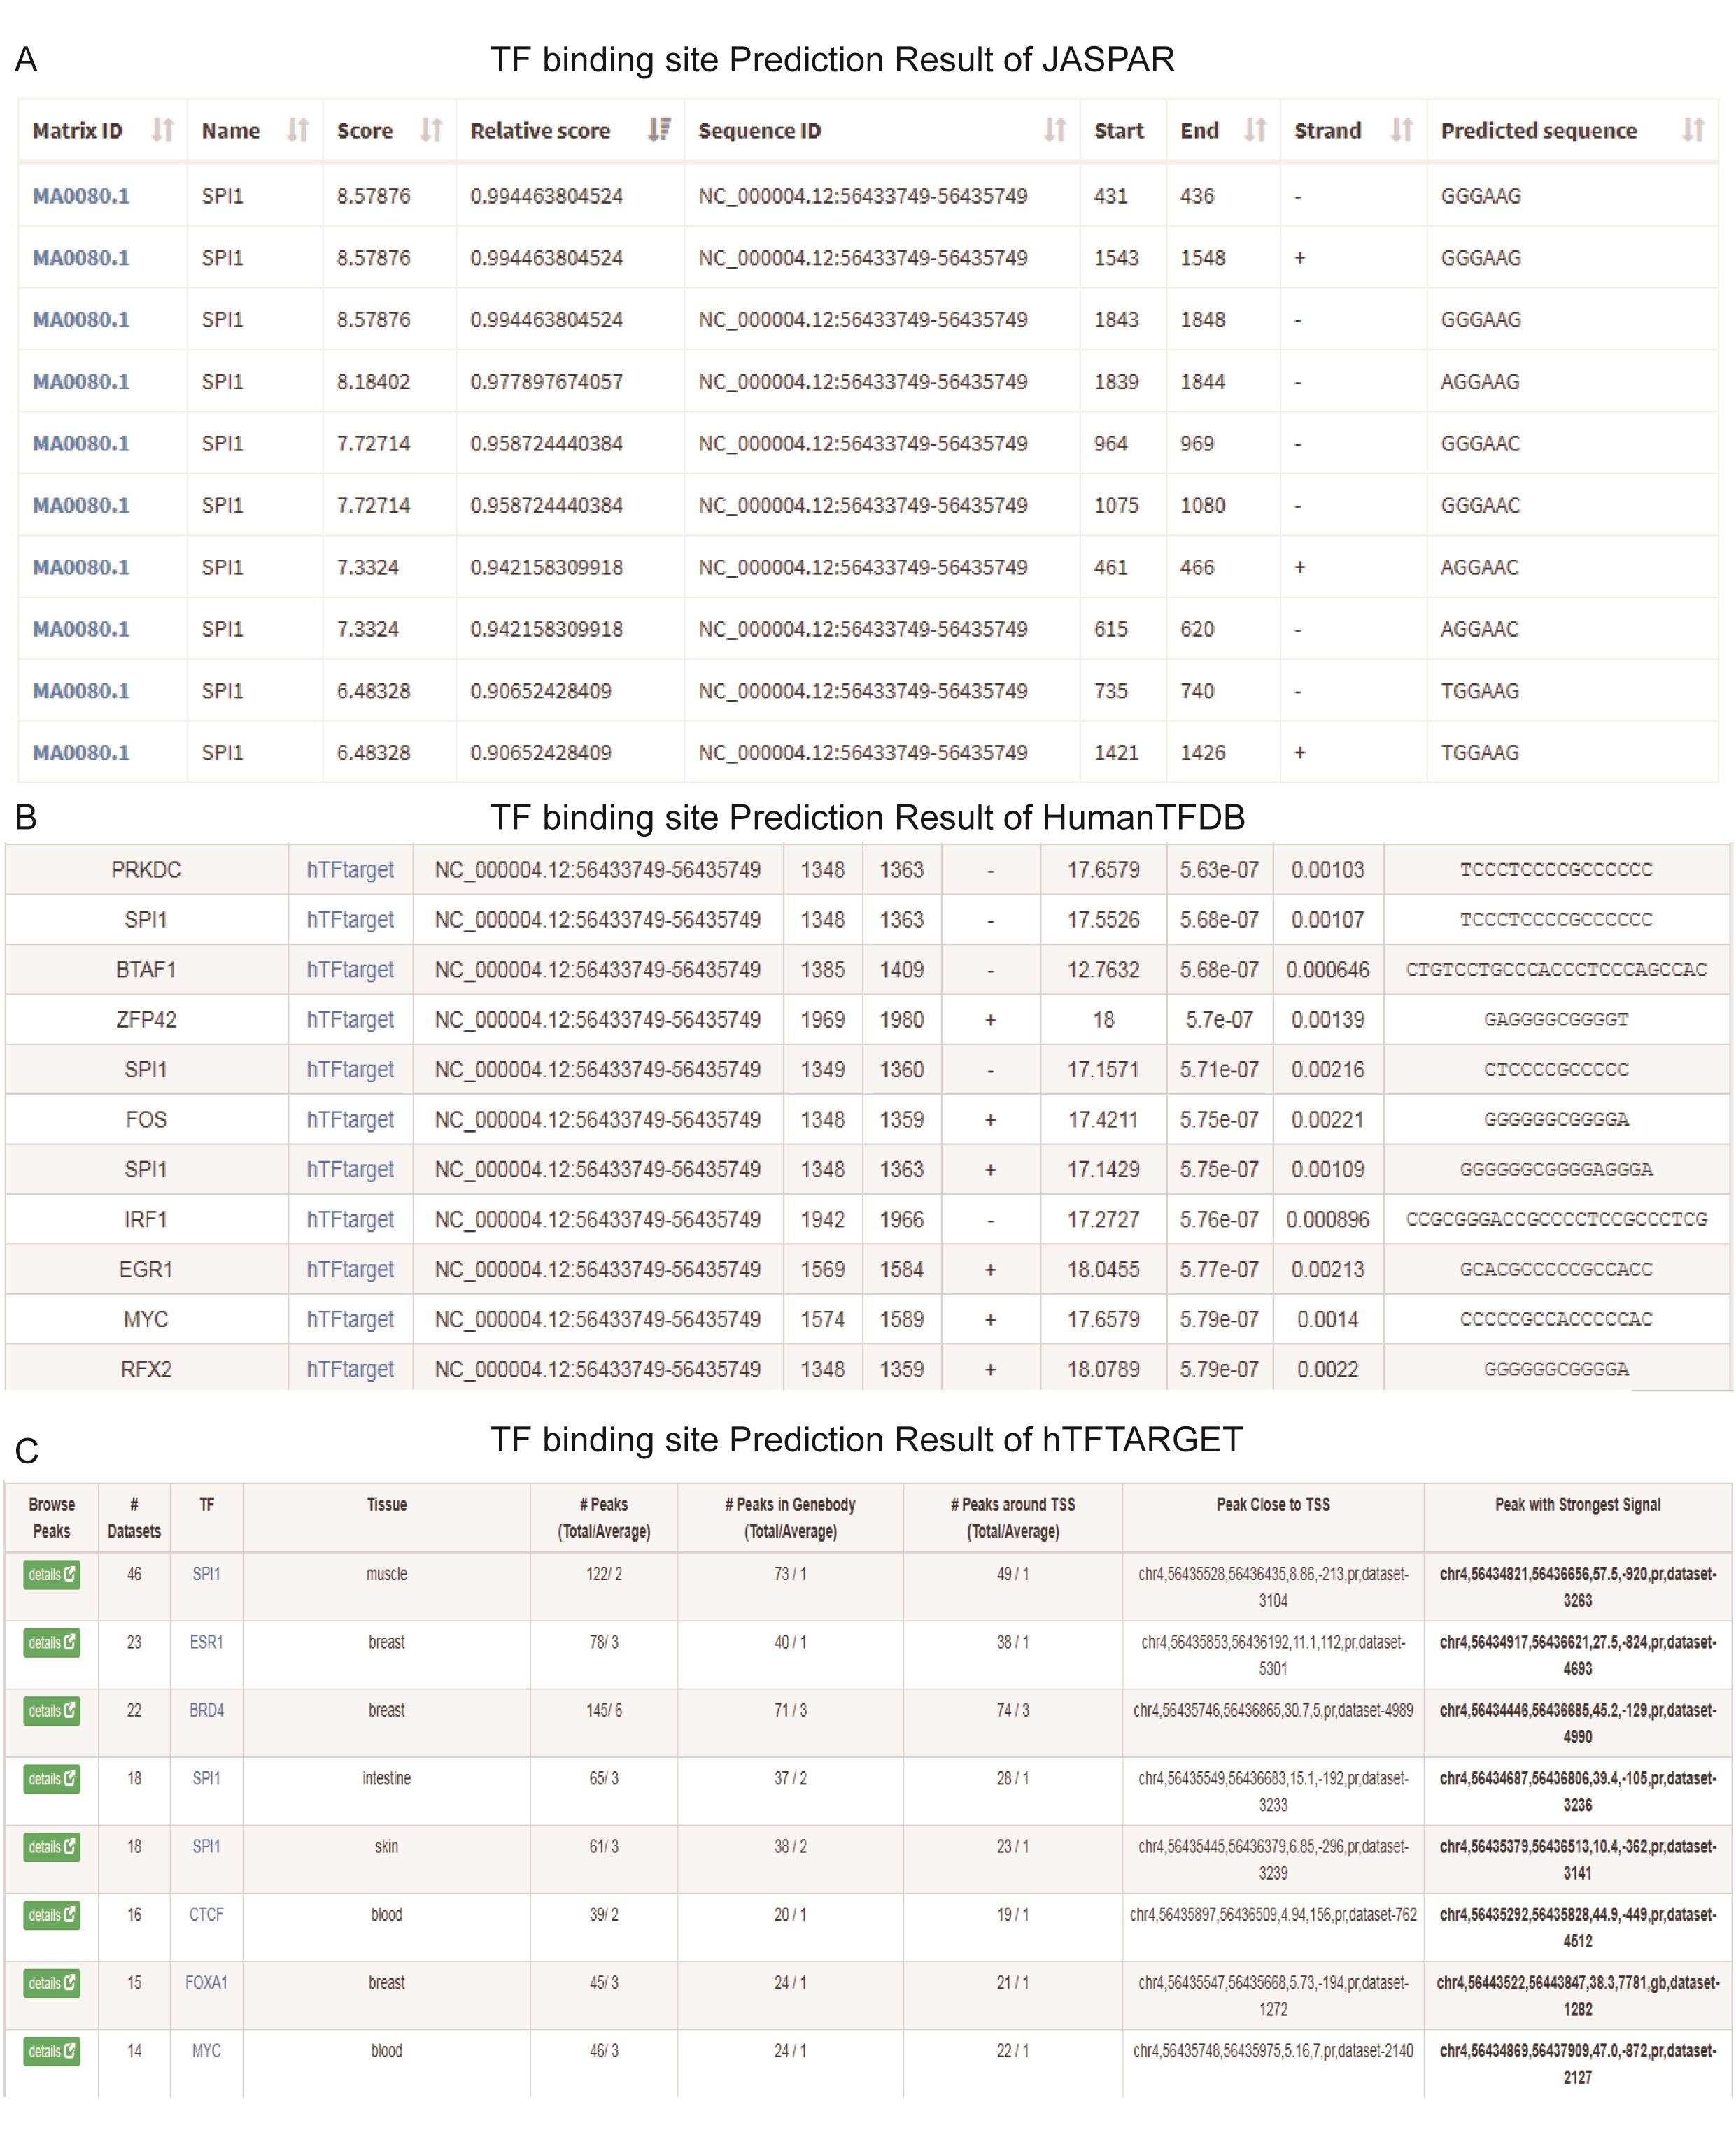Sort by Score using its arrow icon
The image size is (1736, 2137).
click(x=431, y=130)
